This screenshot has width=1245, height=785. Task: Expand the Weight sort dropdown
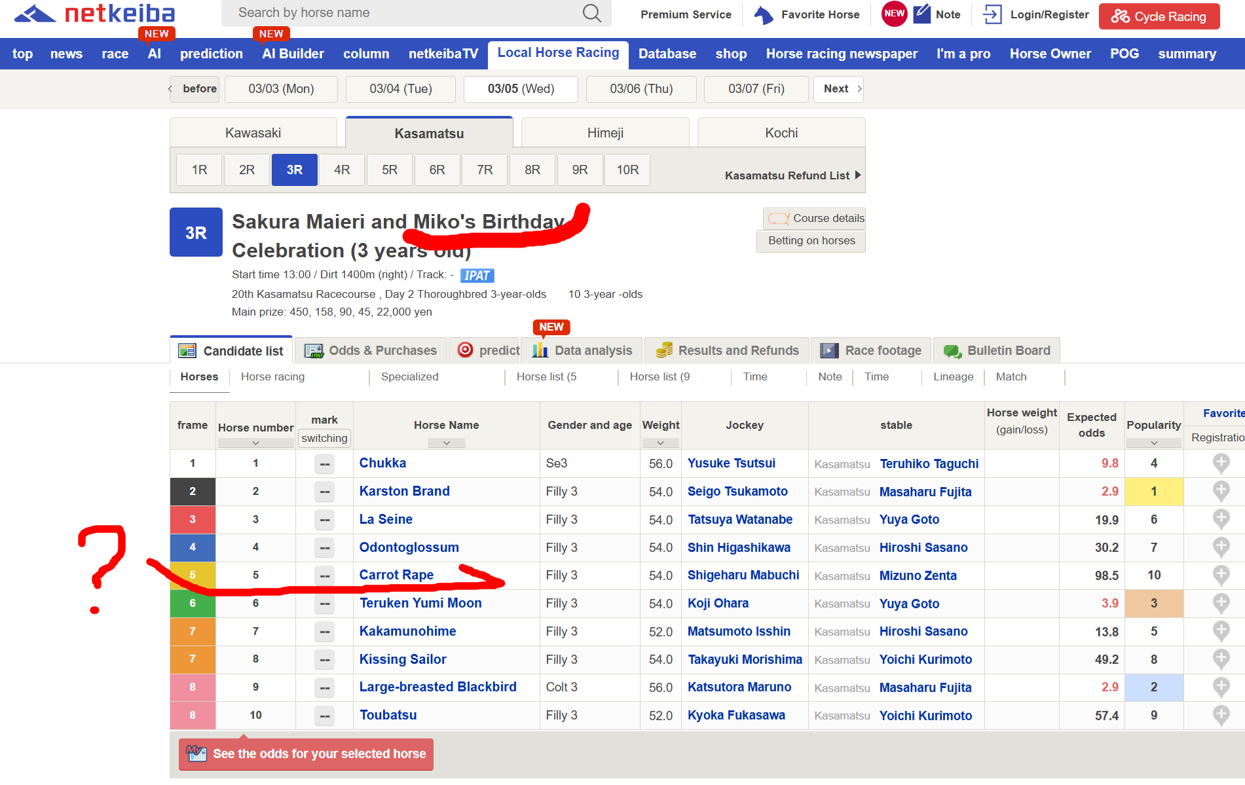(660, 443)
